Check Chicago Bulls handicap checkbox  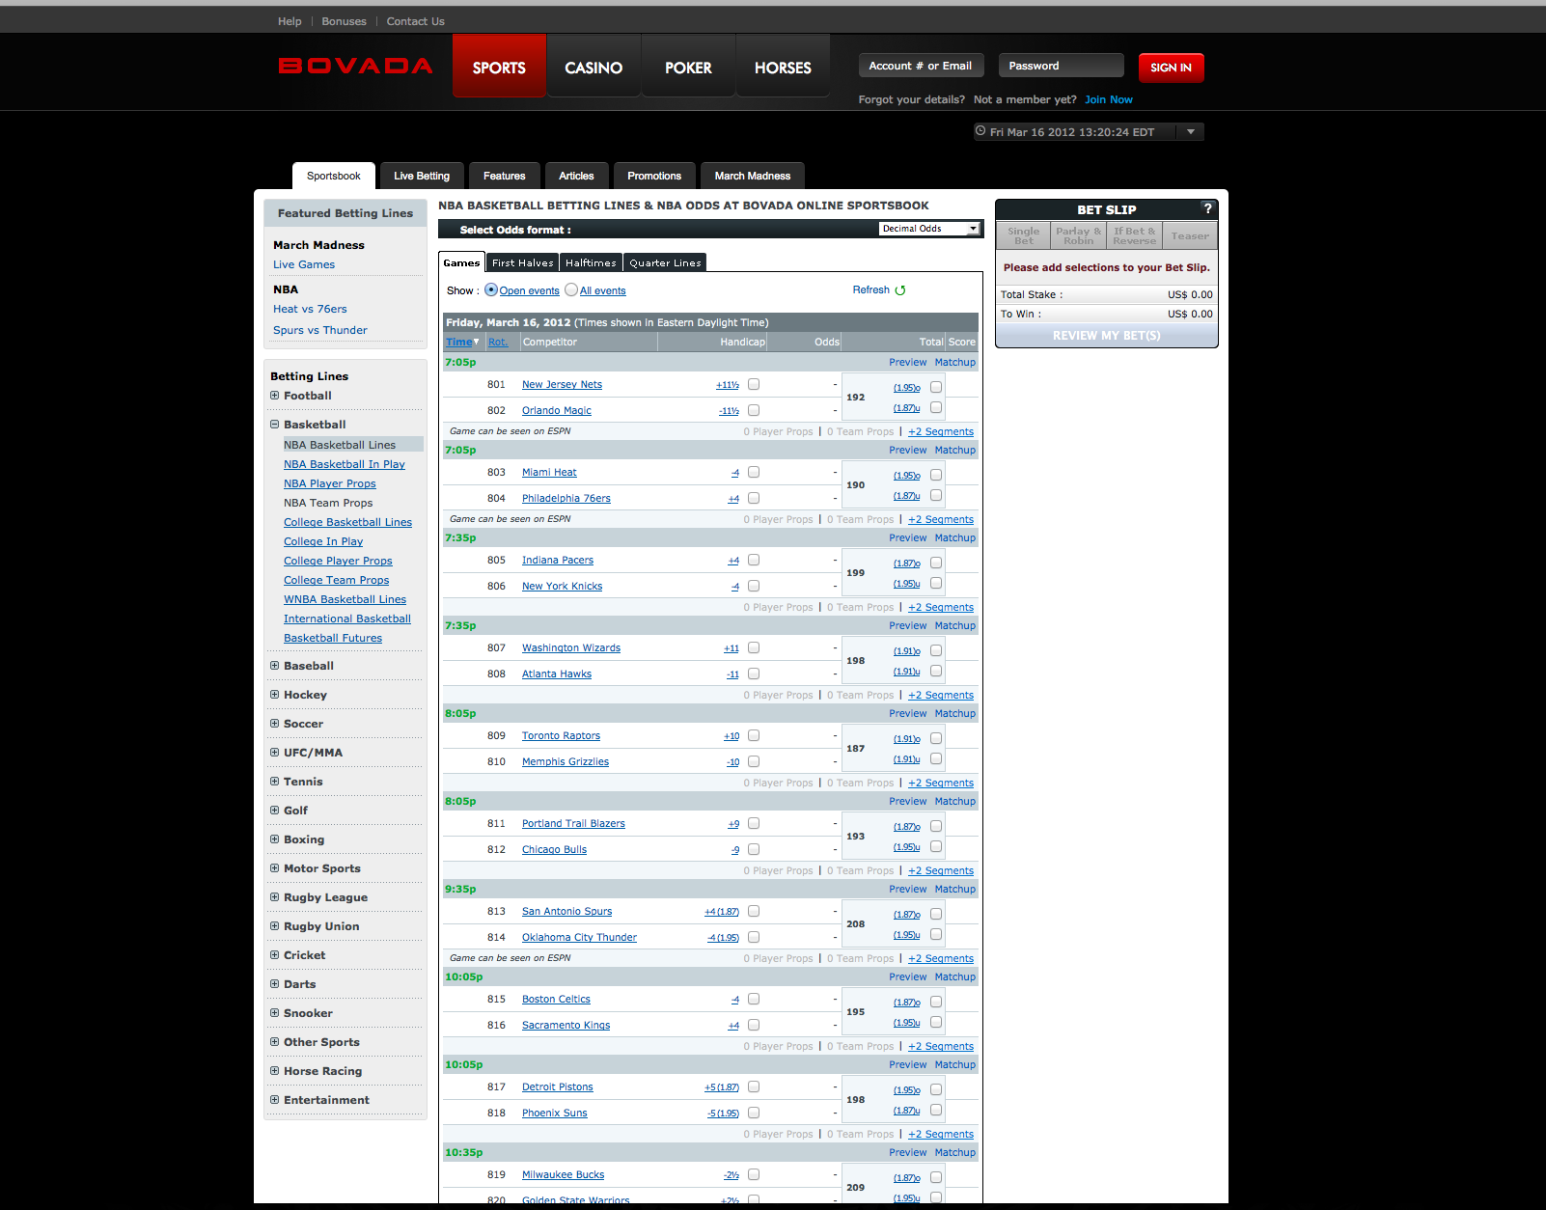[754, 849]
